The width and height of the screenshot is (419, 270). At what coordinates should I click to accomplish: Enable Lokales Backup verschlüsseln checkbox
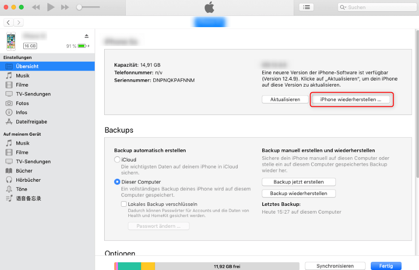[124, 204]
